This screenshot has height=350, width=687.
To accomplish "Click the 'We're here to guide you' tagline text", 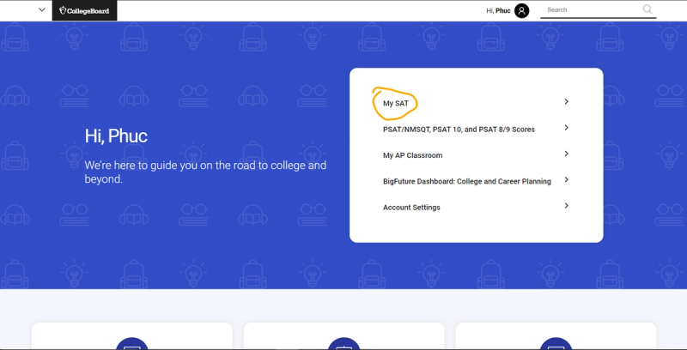I will click(x=205, y=172).
